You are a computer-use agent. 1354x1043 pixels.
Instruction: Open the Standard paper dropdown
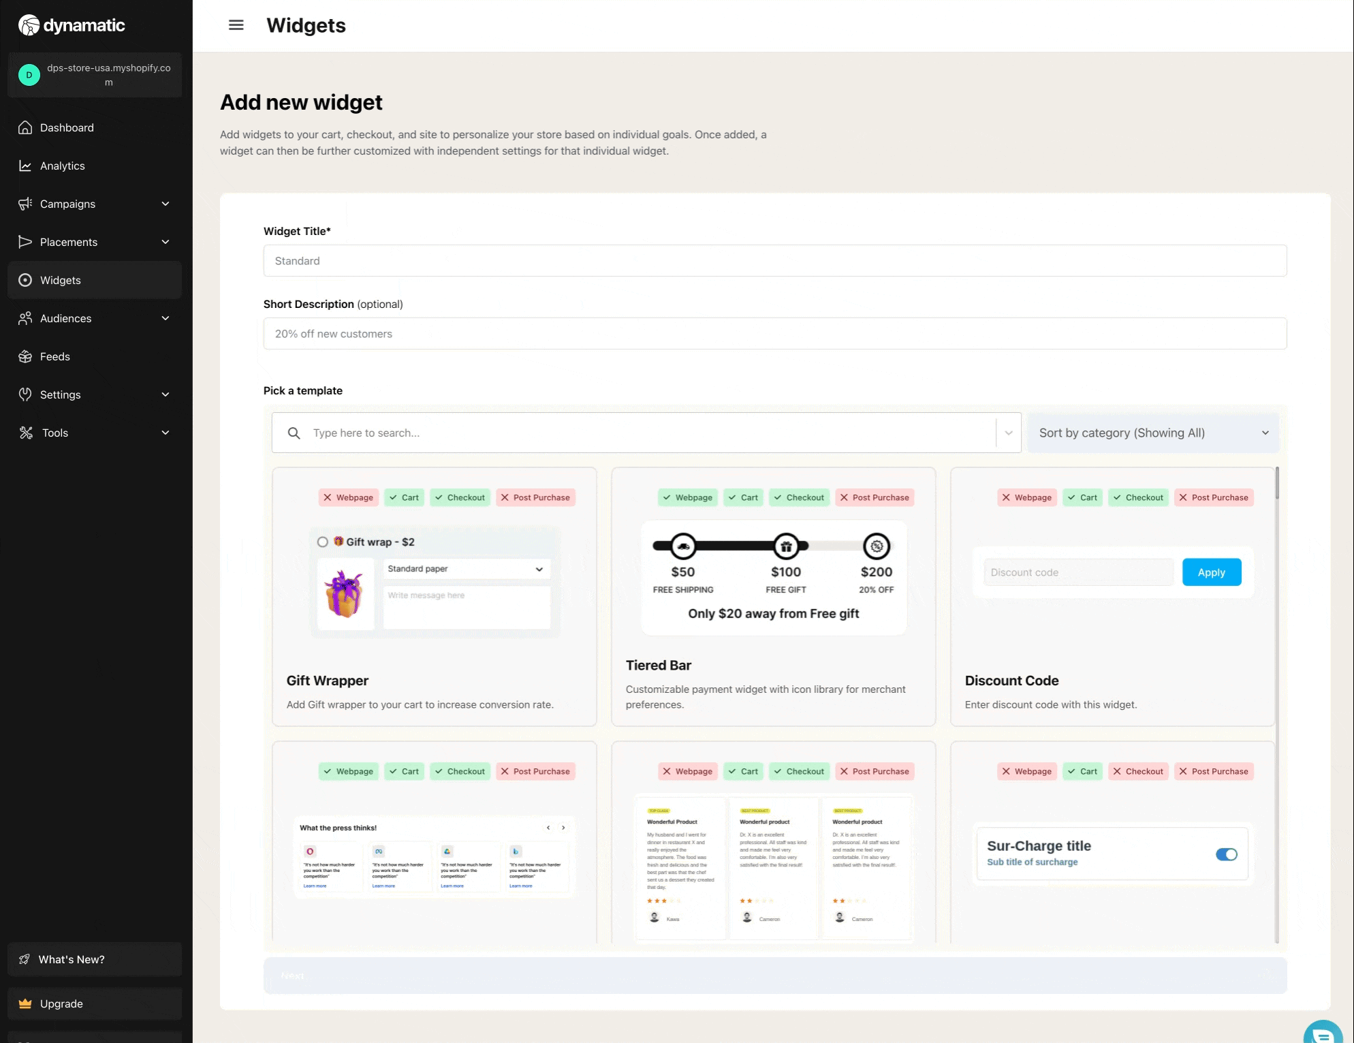pyautogui.click(x=466, y=569)
